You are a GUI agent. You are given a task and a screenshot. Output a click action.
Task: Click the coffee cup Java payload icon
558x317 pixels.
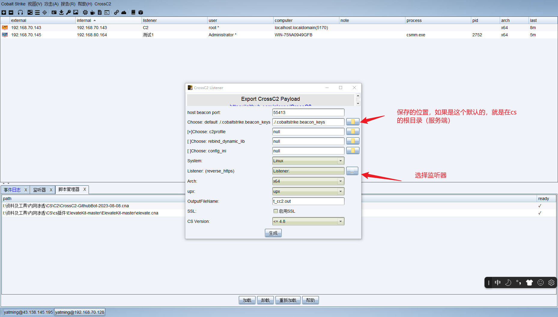92,12
